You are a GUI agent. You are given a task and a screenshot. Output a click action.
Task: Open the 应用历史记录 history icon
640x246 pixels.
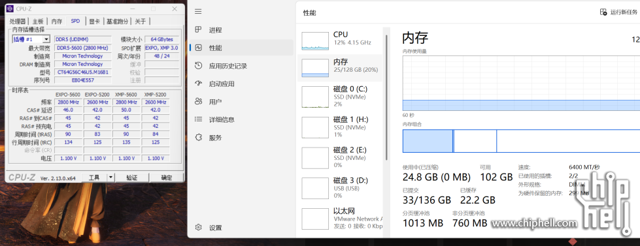pos(198,65)
